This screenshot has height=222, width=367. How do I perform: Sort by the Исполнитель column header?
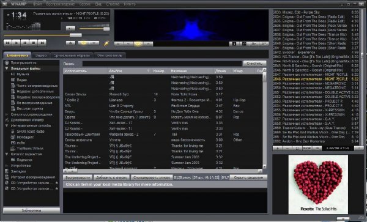pos(85,71)
